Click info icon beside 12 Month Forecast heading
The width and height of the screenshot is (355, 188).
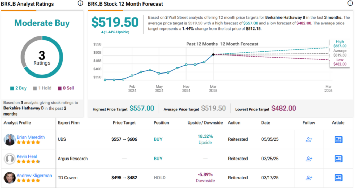pyautogui.click(x=350, y=3)
